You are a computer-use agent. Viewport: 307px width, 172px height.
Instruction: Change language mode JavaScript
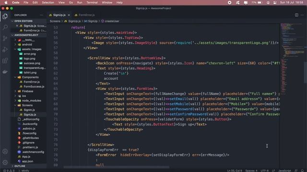coord(284,171)
